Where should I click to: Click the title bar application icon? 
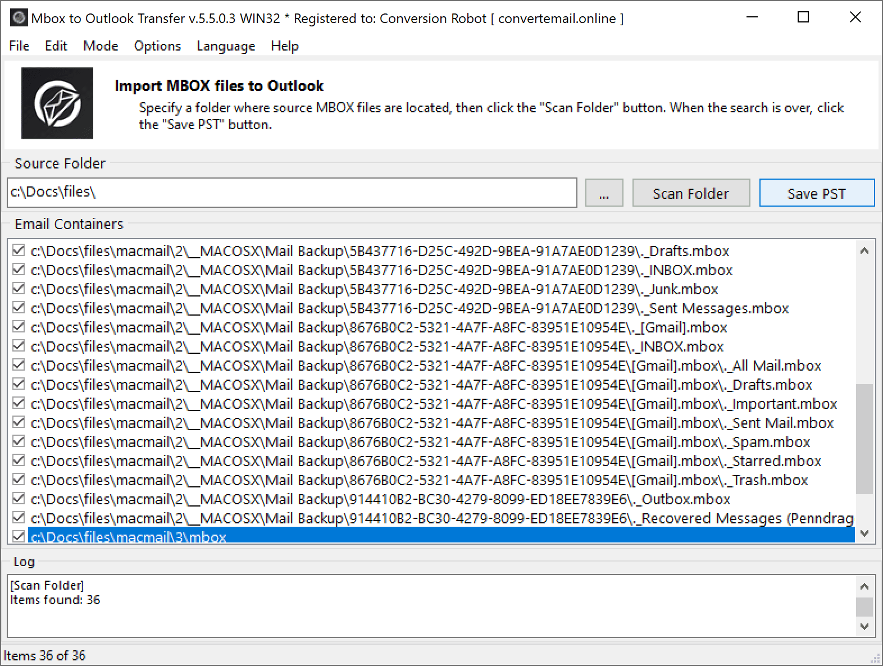pyautogui.click(x=18, y=18)
